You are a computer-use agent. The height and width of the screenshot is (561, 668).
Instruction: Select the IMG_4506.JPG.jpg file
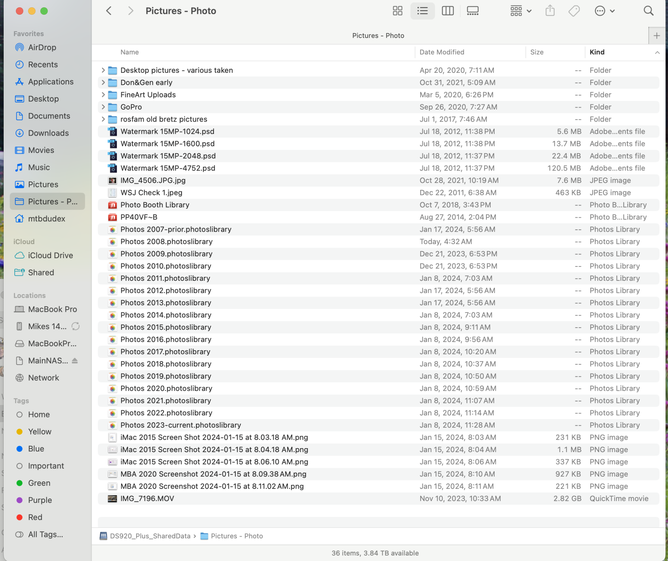pyautogui.click(x=378, y=180)
